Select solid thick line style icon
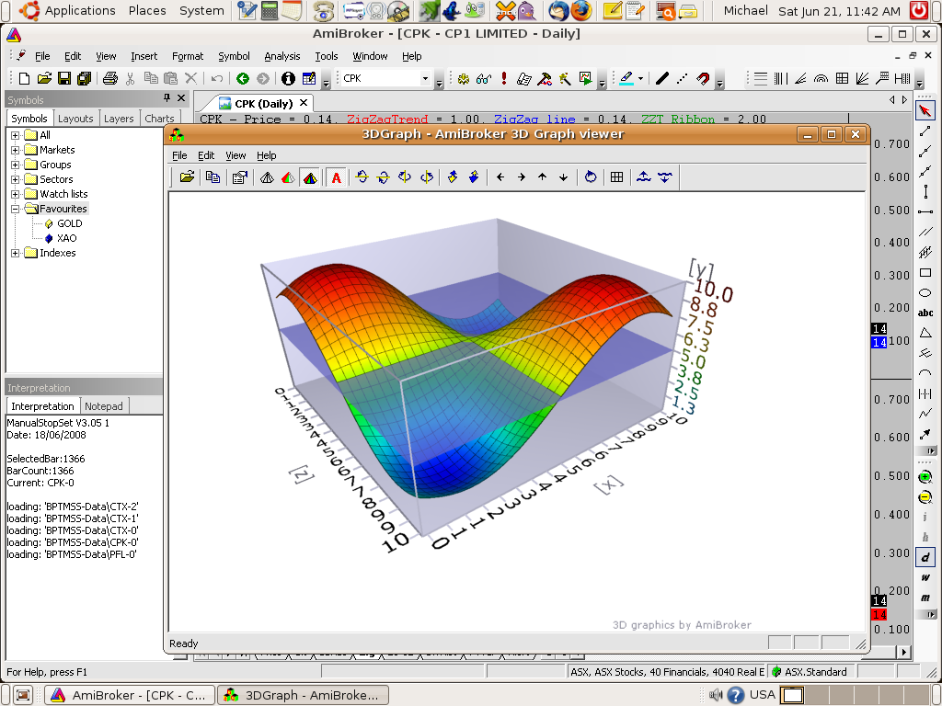This screenshot has width=942, height=706. (662, 78)
